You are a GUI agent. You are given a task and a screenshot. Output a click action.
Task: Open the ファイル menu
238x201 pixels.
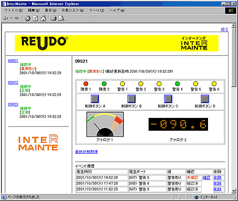(13, 11)
